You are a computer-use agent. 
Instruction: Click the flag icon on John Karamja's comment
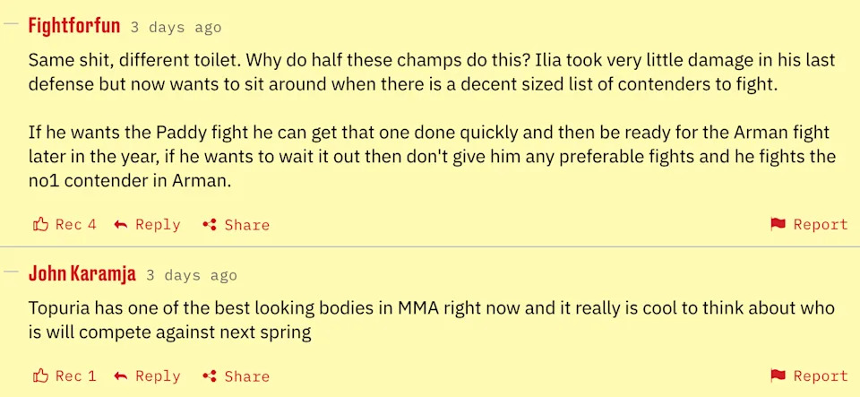(x=778, y=375)
